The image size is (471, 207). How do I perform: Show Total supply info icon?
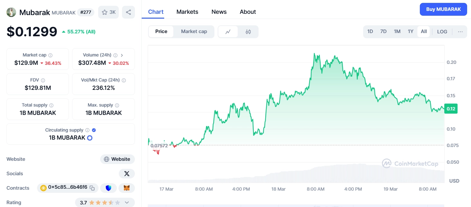(51, 105)
